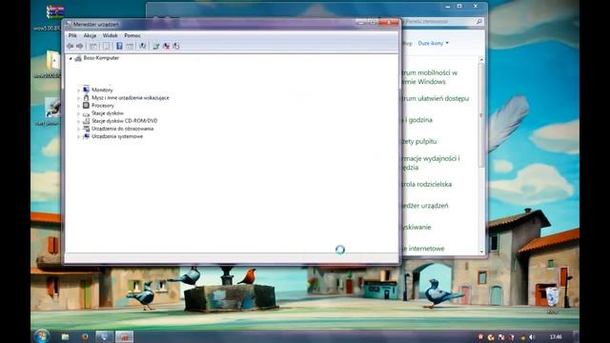Viewport: 610px width, 343px height.
Task: Open the volume speaker tray icon
Action: tap(532, 337)
